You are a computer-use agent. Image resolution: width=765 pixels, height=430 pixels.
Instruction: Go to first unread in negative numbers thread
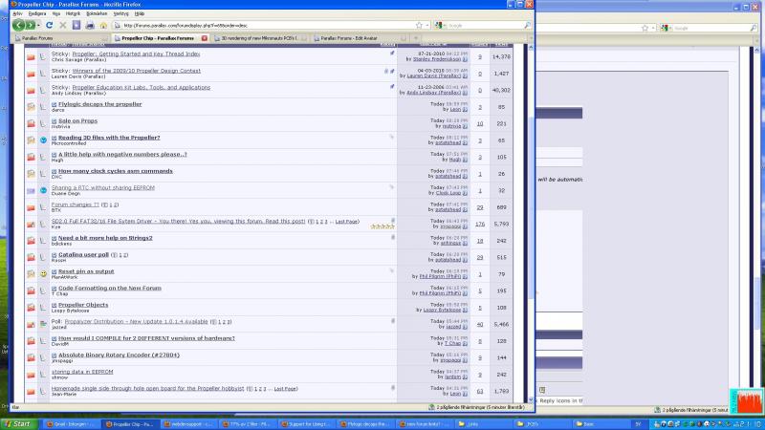[x=55, y=155]
